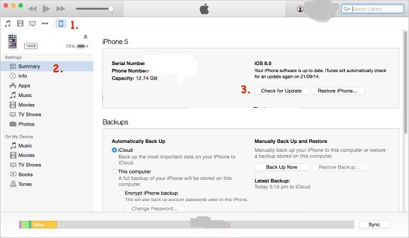Click the Check for Update button
This screenshot has width=409, height=238.
coord(281,91)
